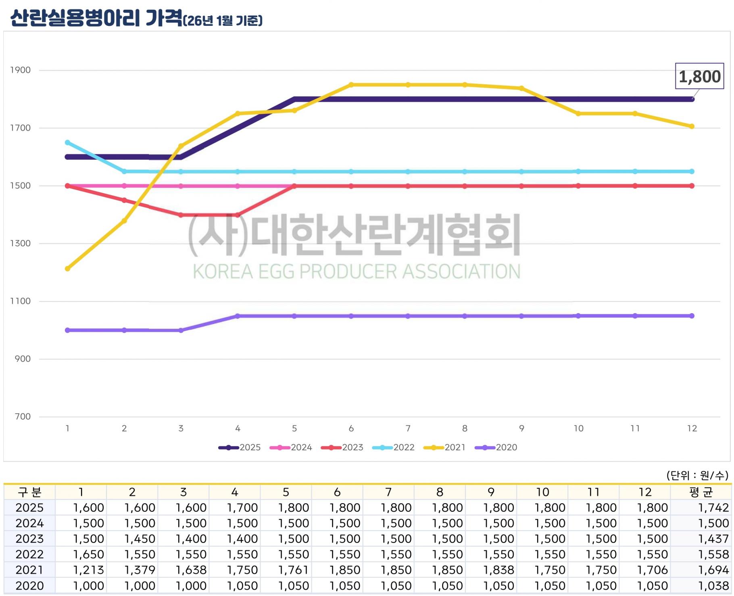This screenshot has height=596, width=734.
Task: Click the 산란실용병아리 가격 chart title
Action: [x=96, y=18]
